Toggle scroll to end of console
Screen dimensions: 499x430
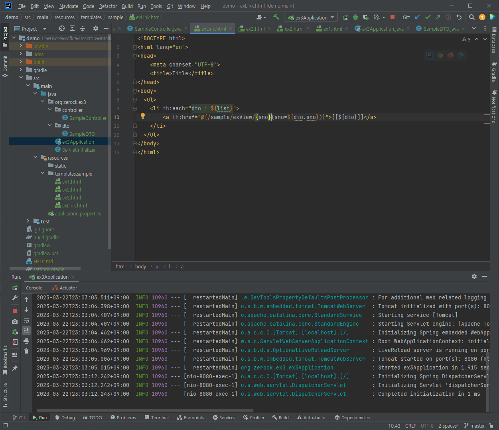click(26, 330)
